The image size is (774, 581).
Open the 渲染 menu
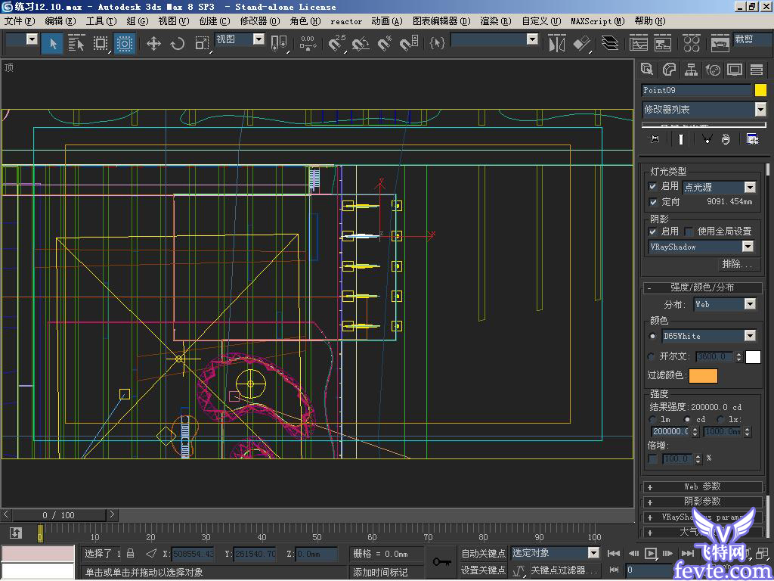point(497,21)
